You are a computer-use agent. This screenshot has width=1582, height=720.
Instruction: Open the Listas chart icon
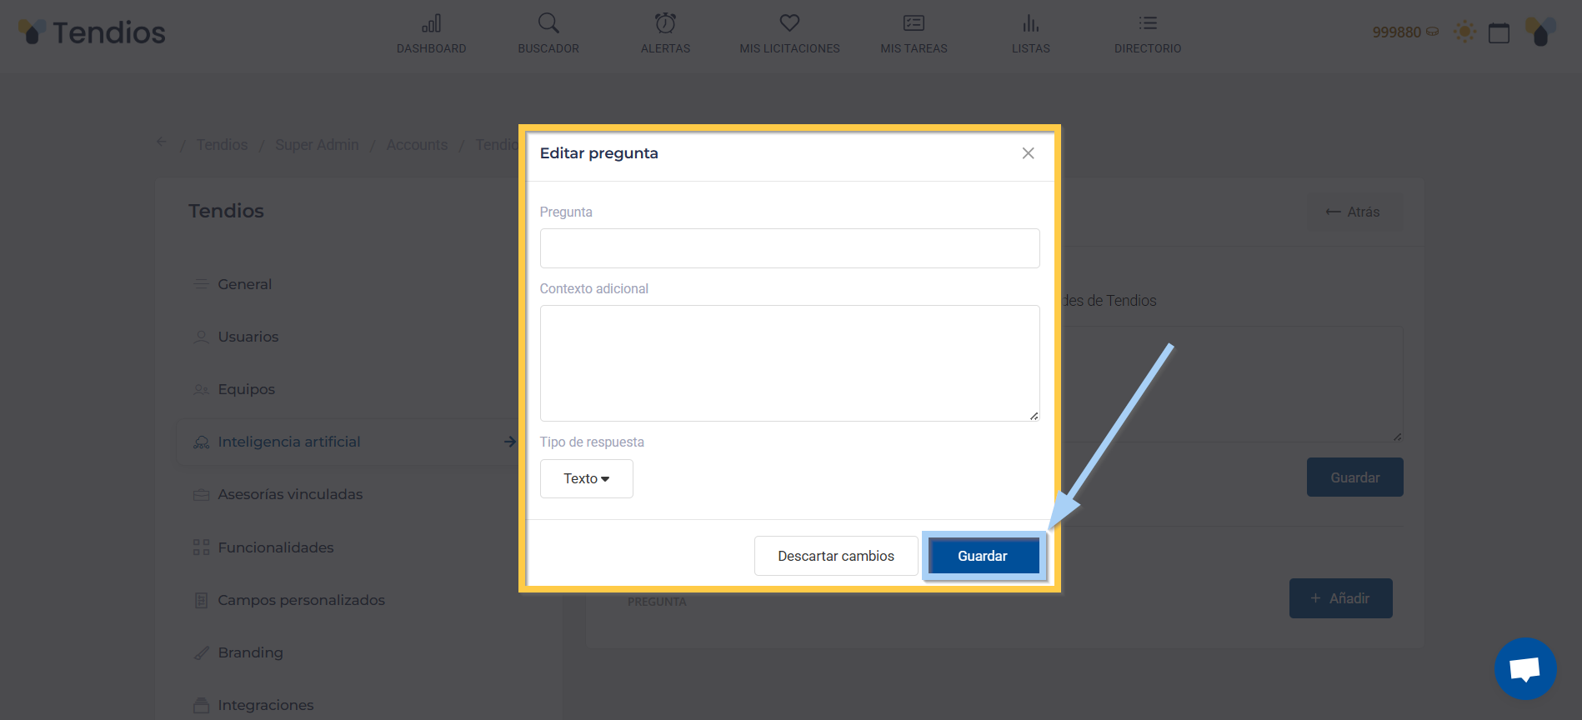1031,23
